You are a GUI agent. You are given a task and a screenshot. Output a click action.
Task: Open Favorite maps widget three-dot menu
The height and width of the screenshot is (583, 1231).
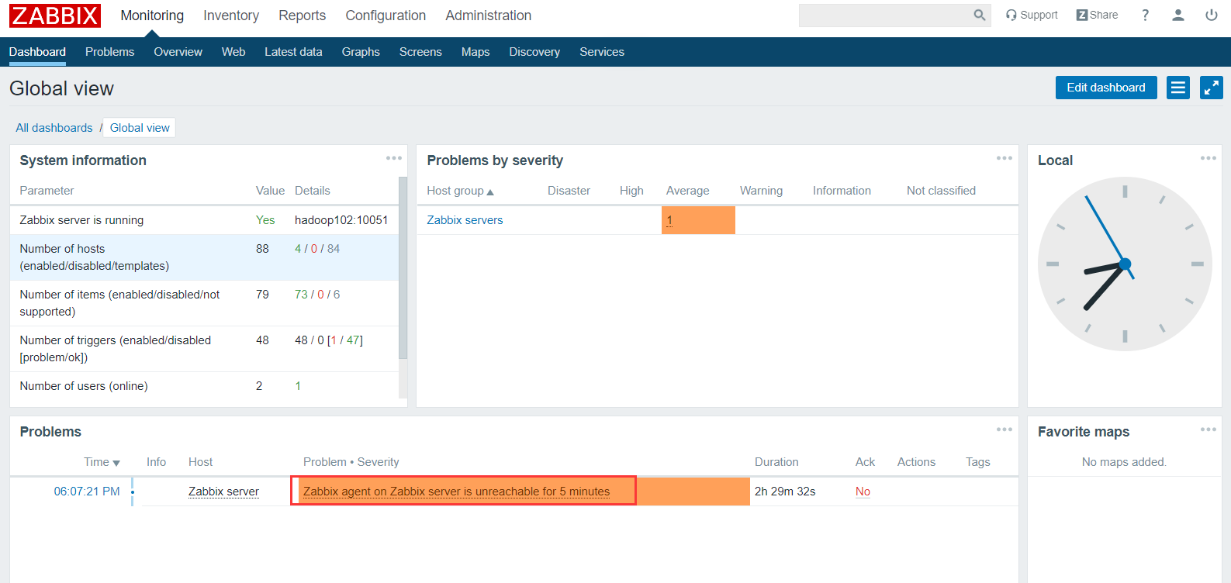pos(1209,429)
